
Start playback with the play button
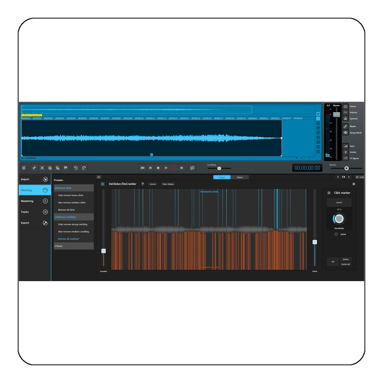click(x=166, y=168)
